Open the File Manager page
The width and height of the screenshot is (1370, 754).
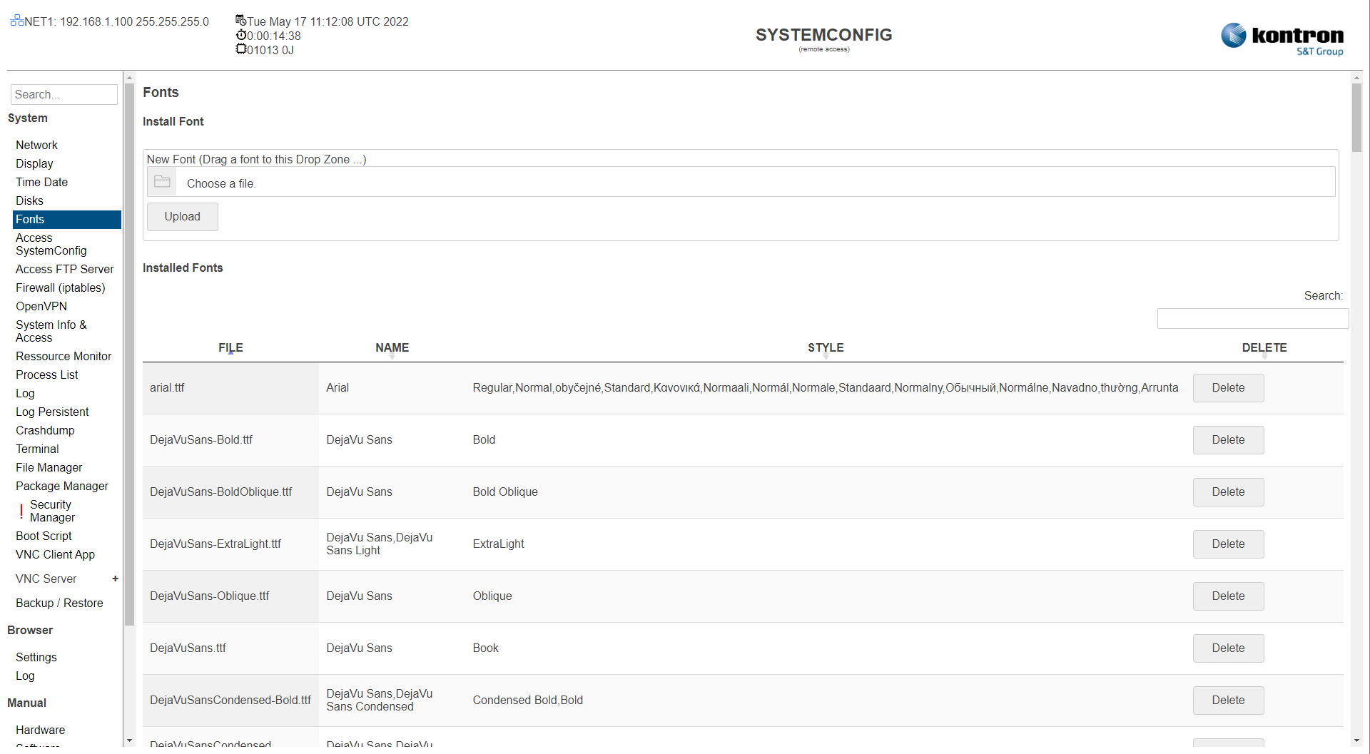click(x=49, y=467)
